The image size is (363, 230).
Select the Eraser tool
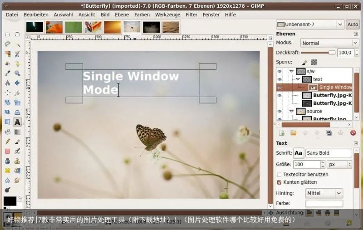[x=7, y=151]
